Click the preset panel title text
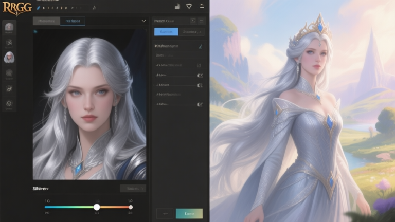 164,21
